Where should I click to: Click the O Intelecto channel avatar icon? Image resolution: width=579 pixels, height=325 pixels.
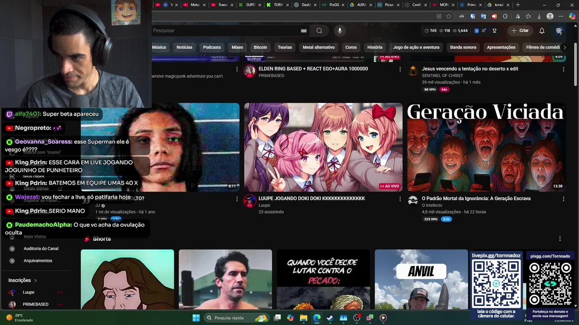click(413, 201)
